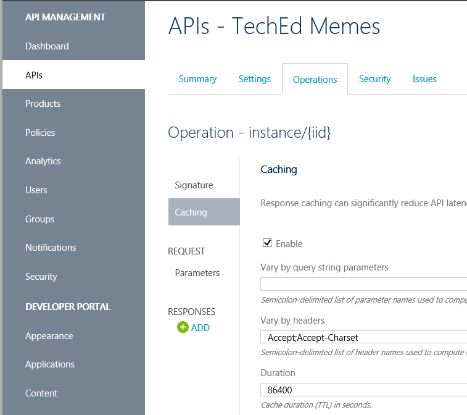This screenshot has width=467, height=415.
Task: Click the ADD response link
Action: (200, 328)
